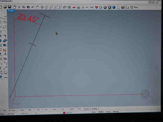Toggle the Cen osnap checkbox

click(x=35, y=110)
